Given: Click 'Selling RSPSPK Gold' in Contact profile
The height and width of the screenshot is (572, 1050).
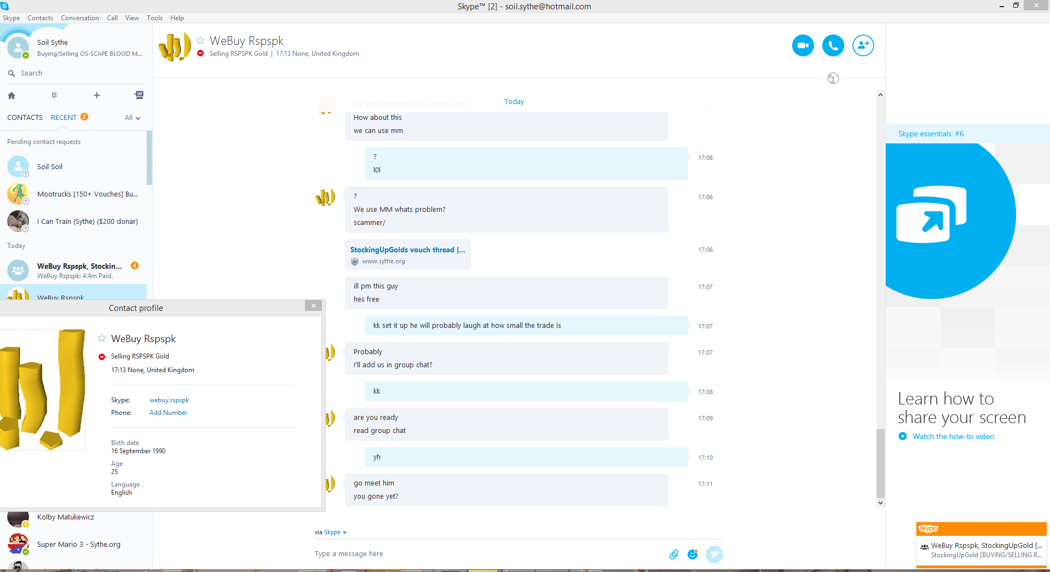Looking at the screenshot, I should point(140,356).
